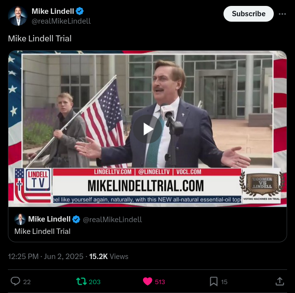The width and height of the screenshot is (295, 293).
Task: Click the share upload icon
Action: click(280, 281)
